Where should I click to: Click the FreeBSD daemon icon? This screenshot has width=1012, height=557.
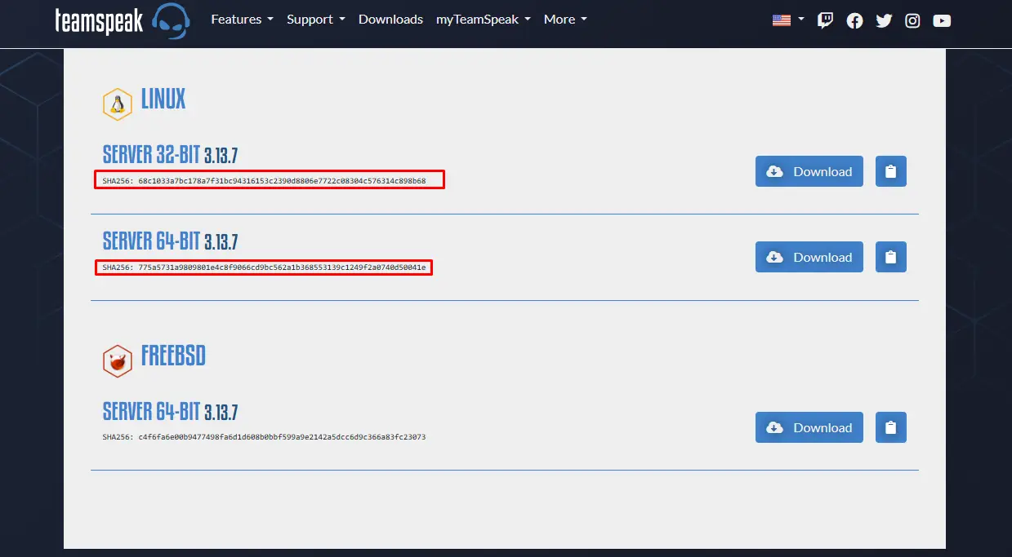click(x=118, y=361)
